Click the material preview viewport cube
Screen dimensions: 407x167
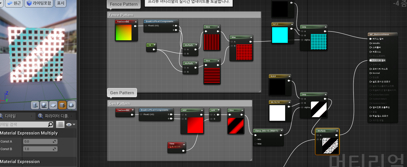coord(36,55)
